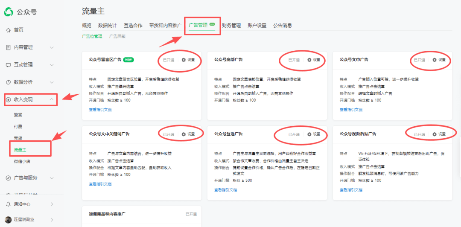Open settings gear for 公众号文中关键词广告
The image size is (461, 227).
click(x=184, y=134)
